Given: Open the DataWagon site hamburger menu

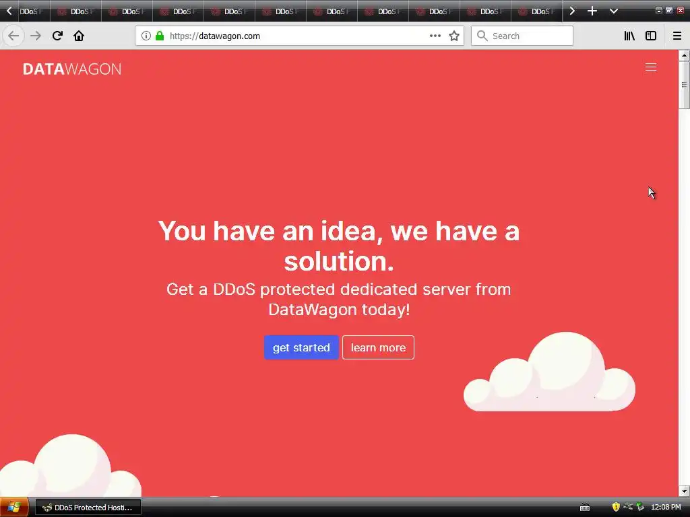Looking at the screenshot, I should tap(651, 67).
